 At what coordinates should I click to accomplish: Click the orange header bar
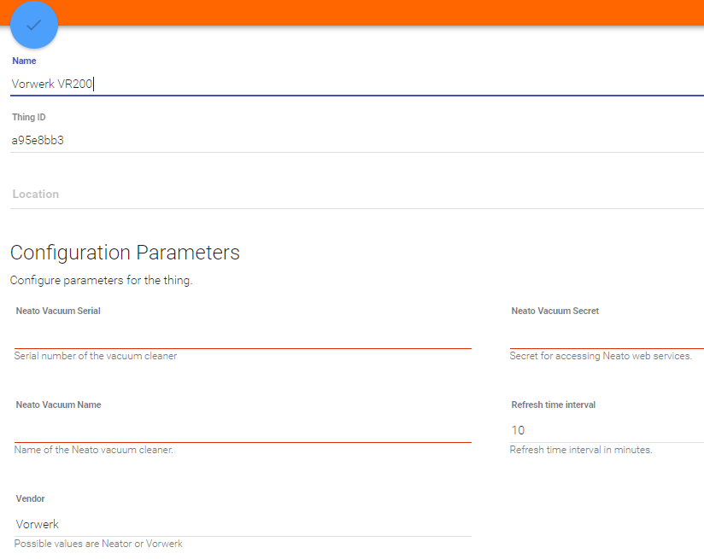[384, 12]
